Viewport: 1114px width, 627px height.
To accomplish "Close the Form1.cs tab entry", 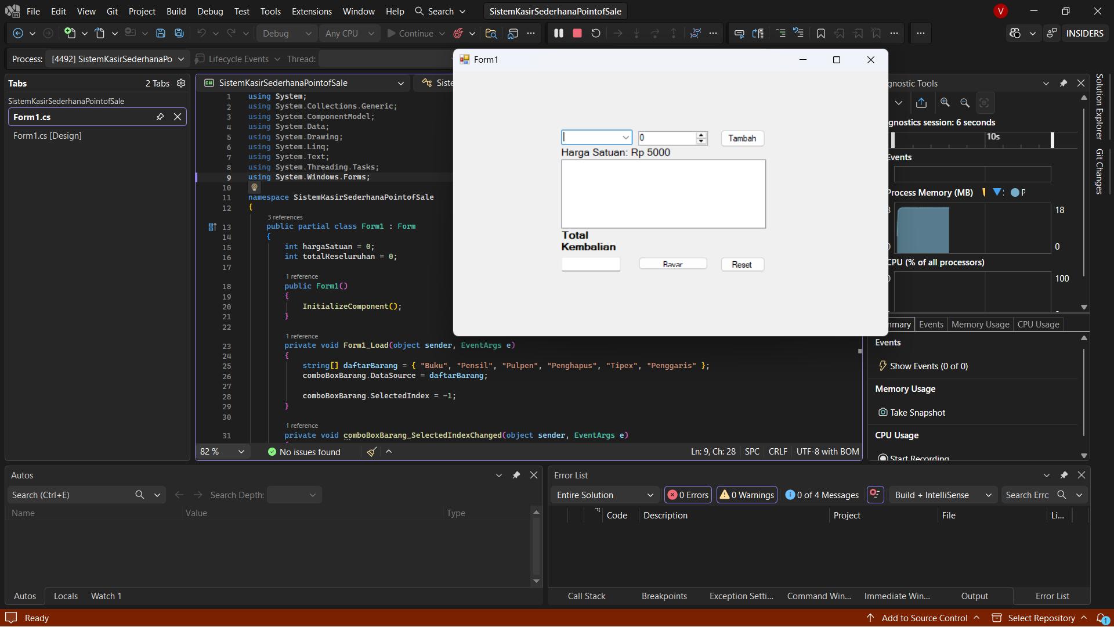I will (178, 117).
